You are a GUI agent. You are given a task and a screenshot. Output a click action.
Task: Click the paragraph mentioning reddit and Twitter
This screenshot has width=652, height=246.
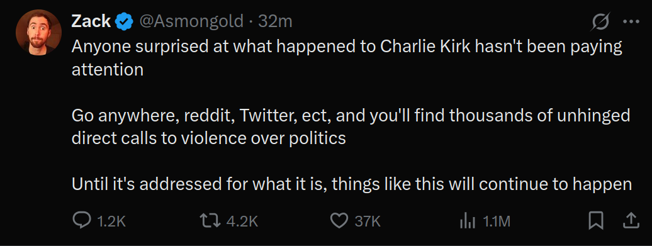pos(351,126)
